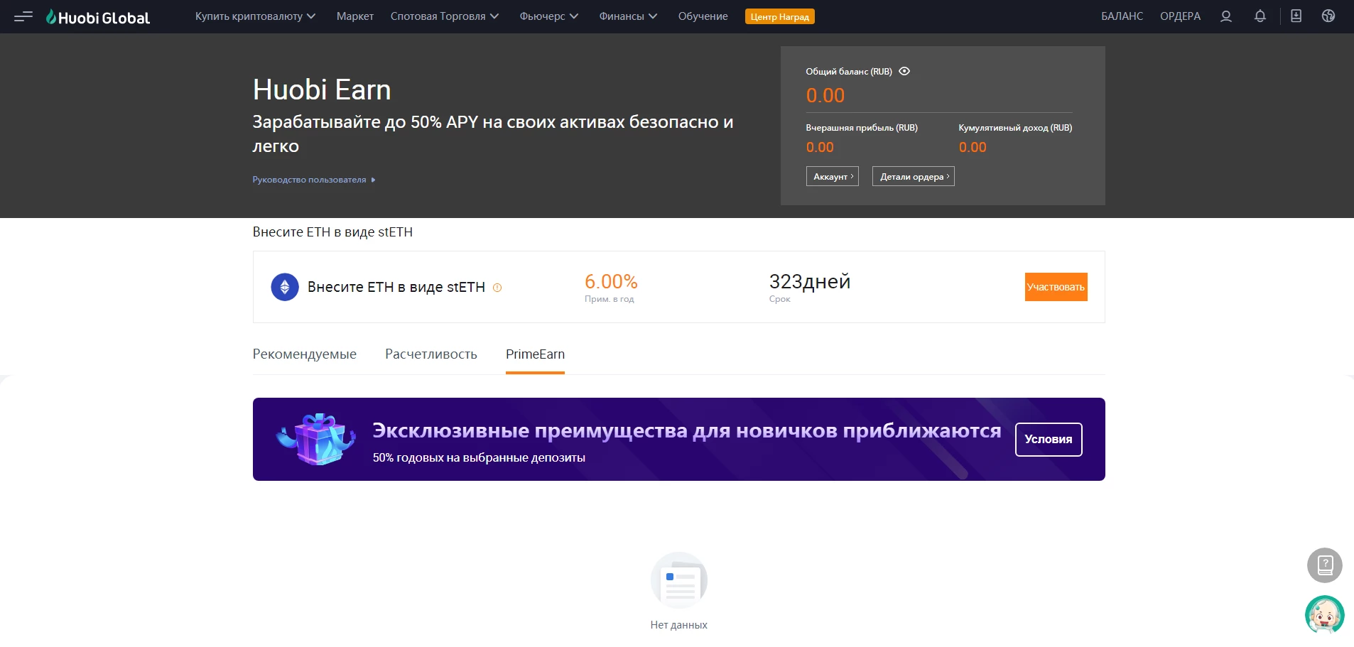Viewport: 1354px width, 647px height.
Task: Click the Центр Наград badge
Action: (779, 16)
